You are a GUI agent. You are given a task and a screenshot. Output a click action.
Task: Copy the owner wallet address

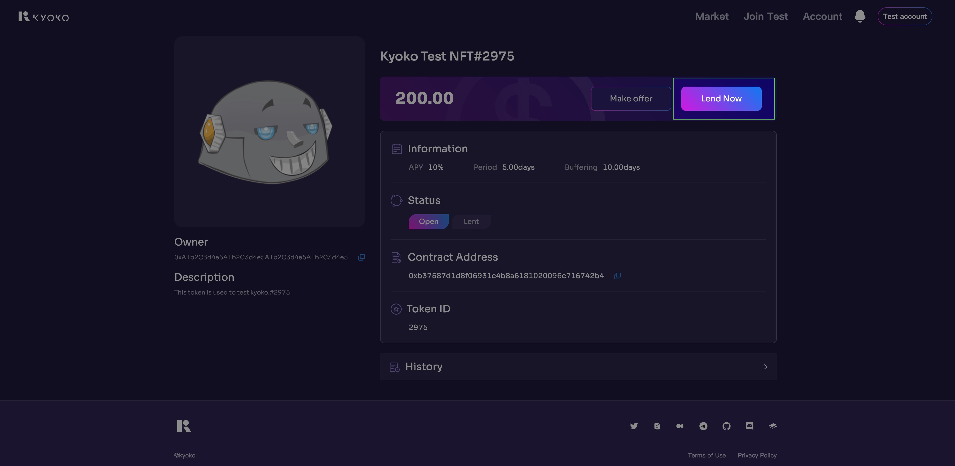click(362, 257)
